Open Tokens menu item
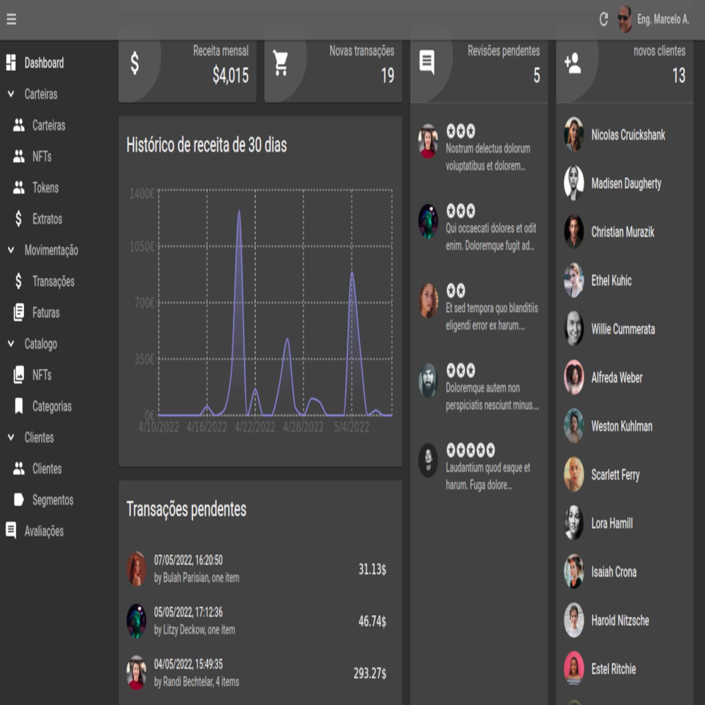The image size is (705, 705). (46, 188)
